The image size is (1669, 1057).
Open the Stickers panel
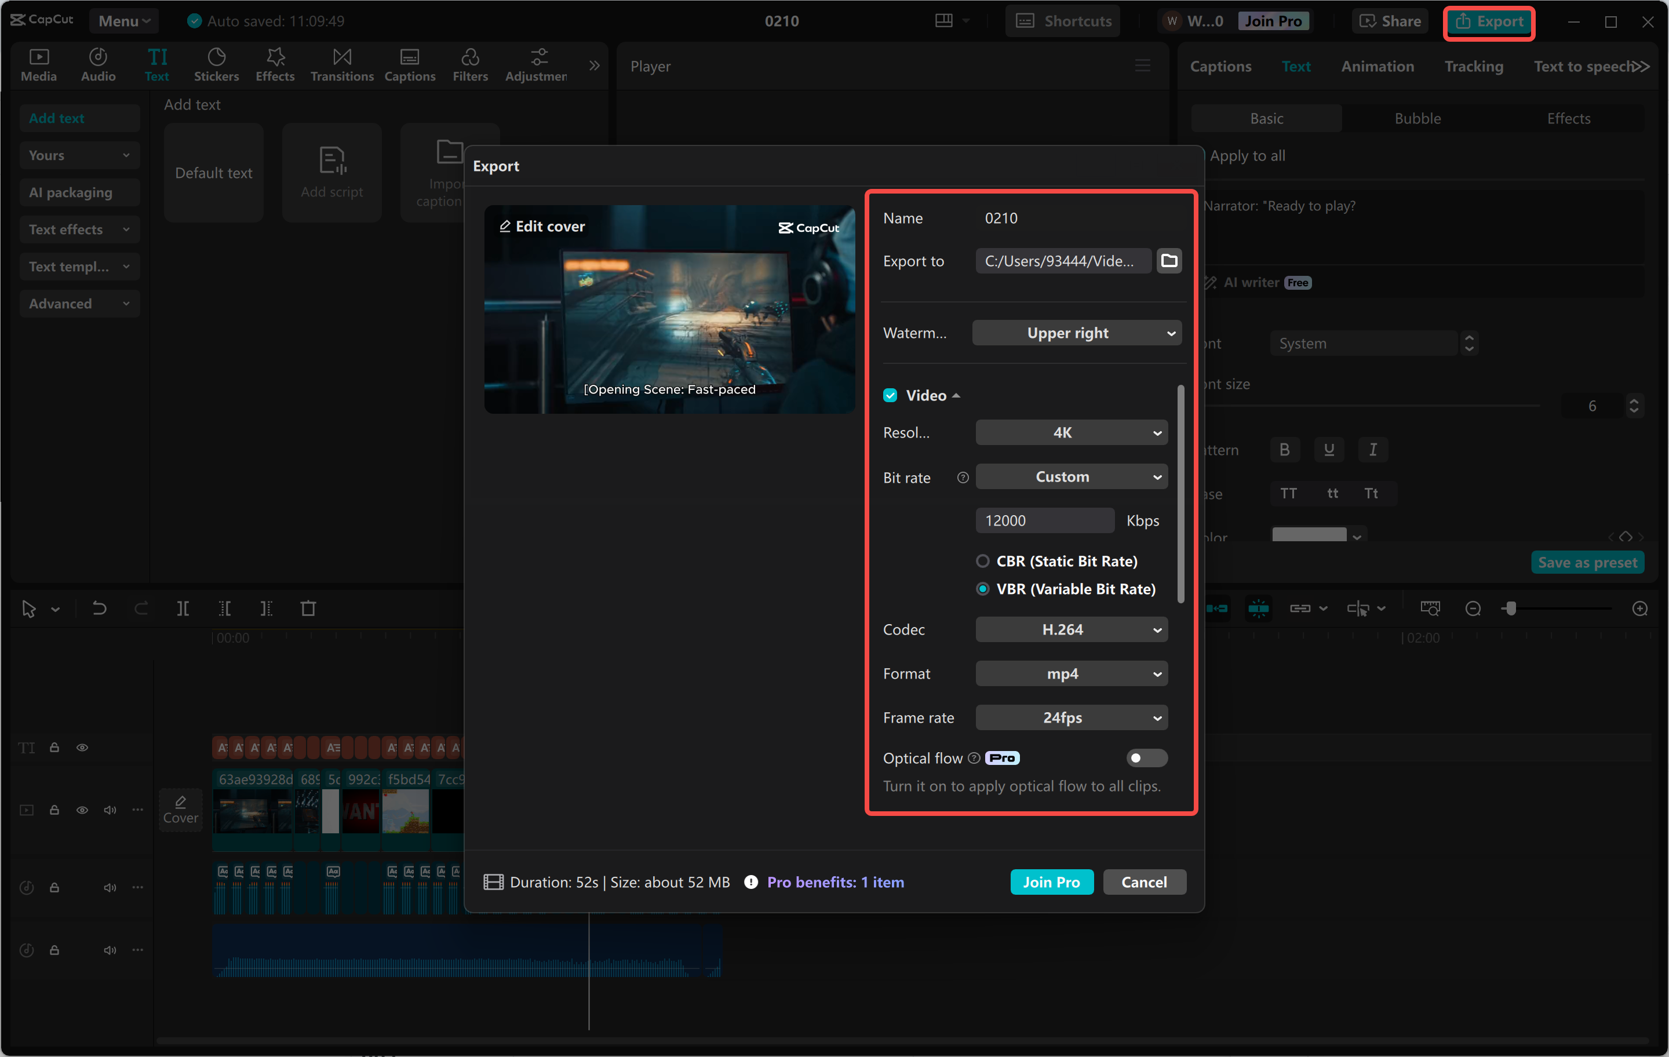(216, 64)
